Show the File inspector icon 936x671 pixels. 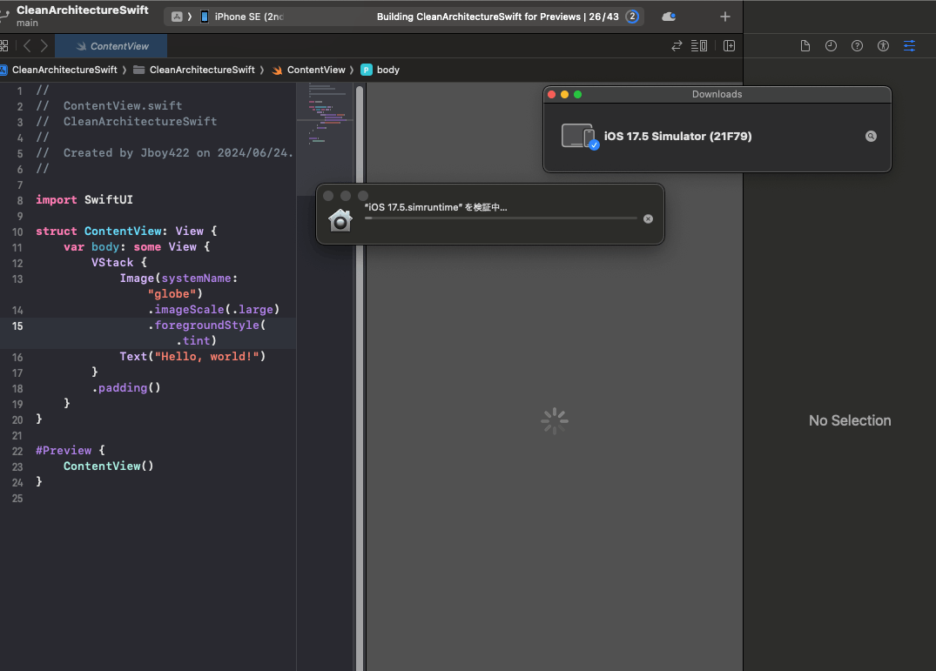(805, 46)
